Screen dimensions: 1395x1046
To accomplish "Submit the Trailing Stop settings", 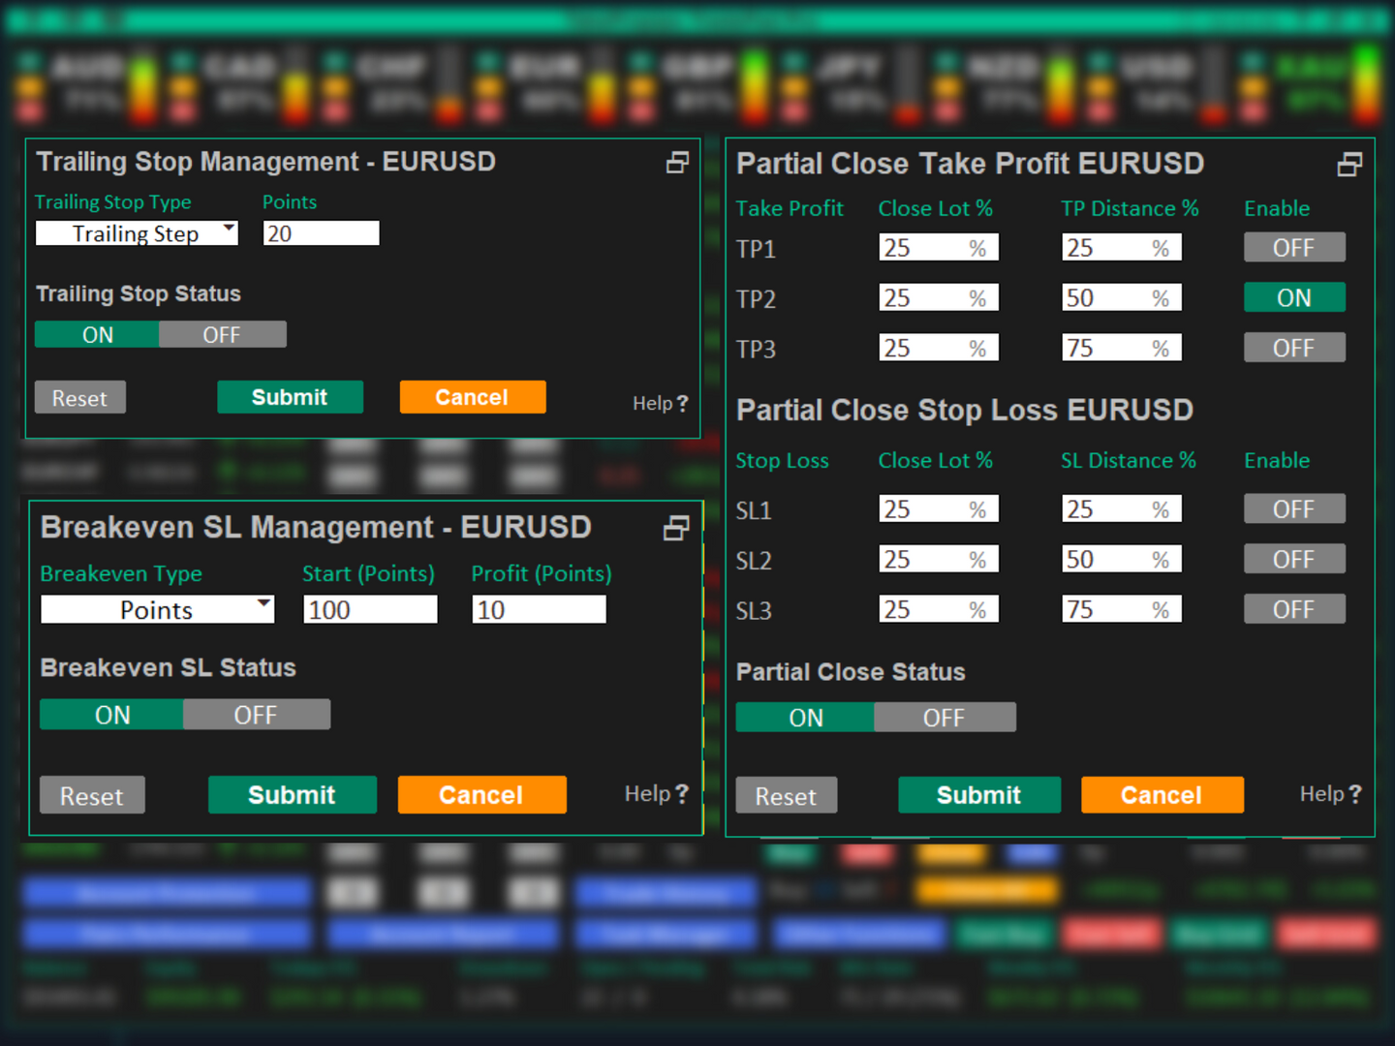I will point(290,397).
